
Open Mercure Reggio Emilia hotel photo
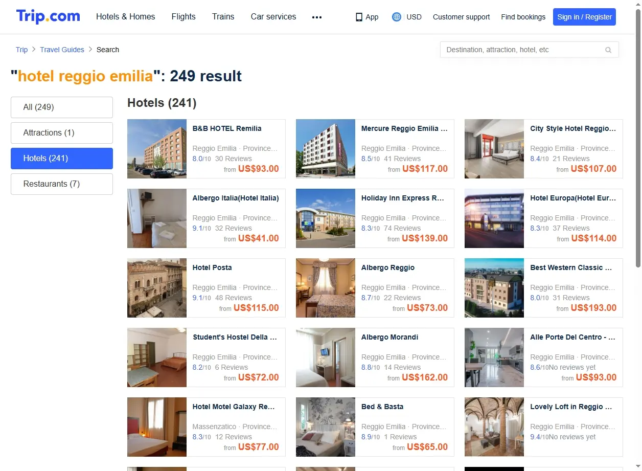point(326,149)
